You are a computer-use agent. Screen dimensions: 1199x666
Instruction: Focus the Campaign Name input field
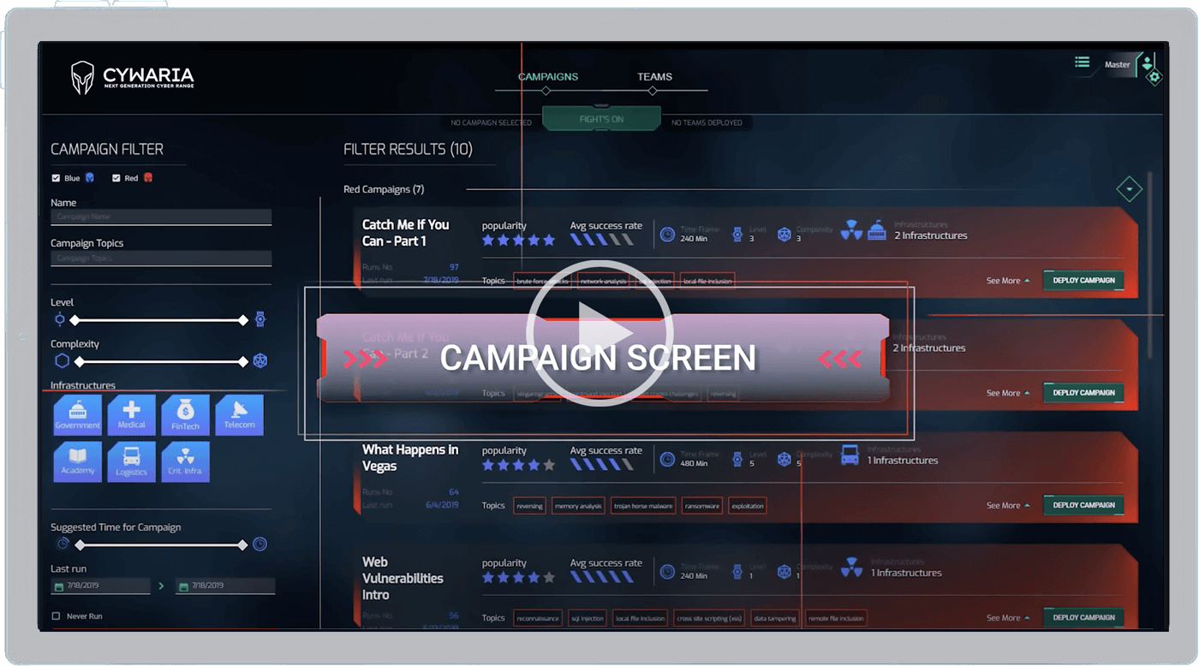(161, 217)
